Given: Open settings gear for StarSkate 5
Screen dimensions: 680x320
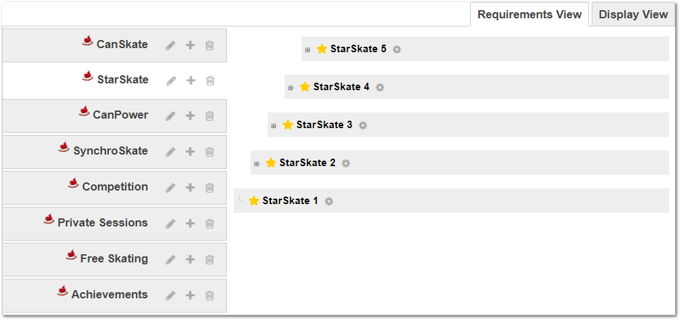Looking at the screenshot, I should (397, 49).
